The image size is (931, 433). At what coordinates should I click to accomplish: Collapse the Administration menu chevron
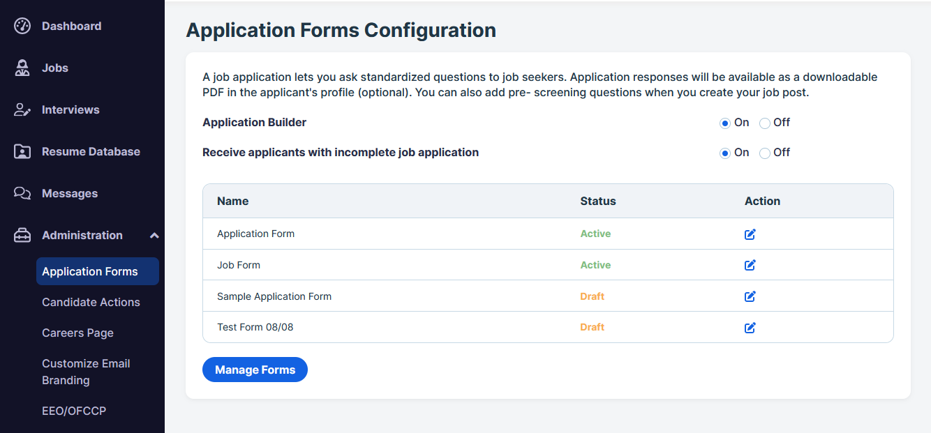point(154,236)
